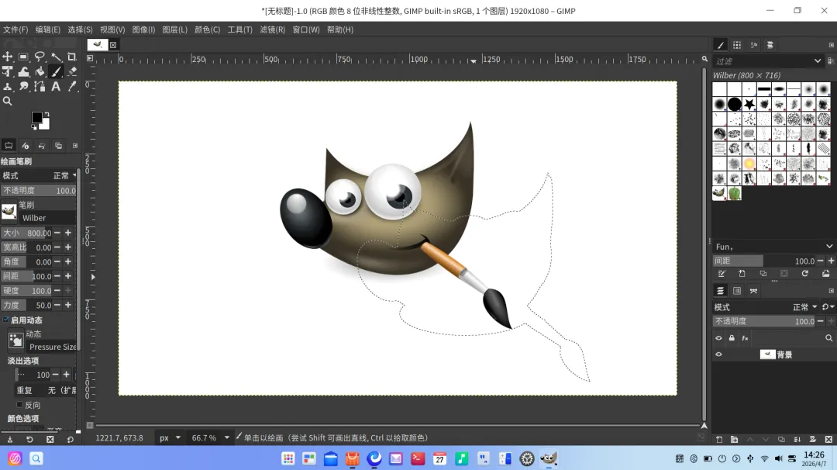Screen dimensions: 837x470
Task: Reset colors to default black and white
Action: click(33, 127)
